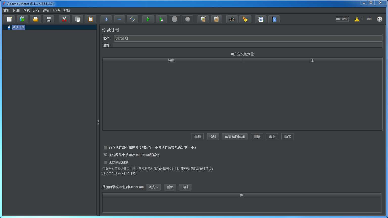
Task: Click the 名称 column header in variables table
Action: point(172,60)
